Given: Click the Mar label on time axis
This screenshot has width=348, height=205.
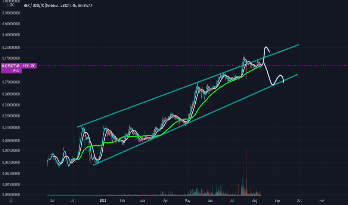Looking at the screenshot, I should tap(143, 201).
